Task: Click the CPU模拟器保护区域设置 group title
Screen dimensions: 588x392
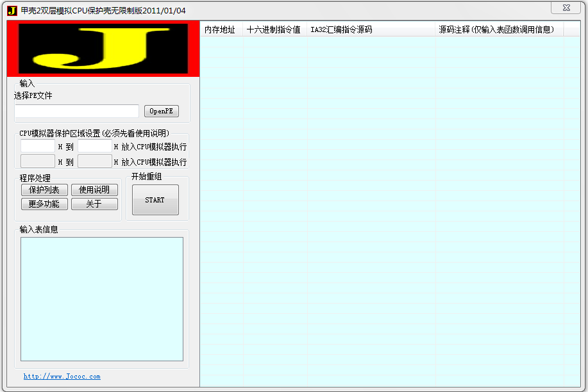Action: pyautogui.click(x=94, y=133)
